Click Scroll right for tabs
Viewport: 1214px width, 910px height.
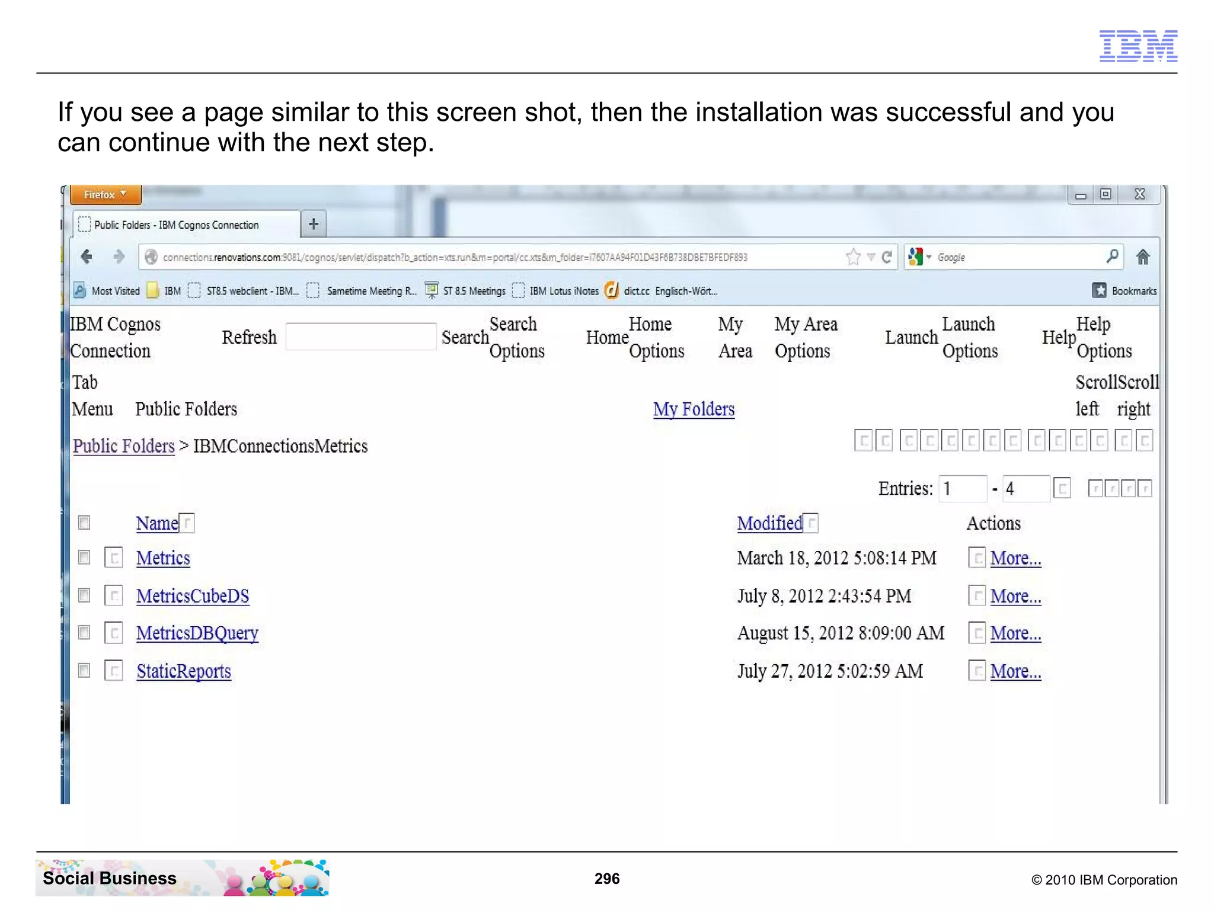1138,395
